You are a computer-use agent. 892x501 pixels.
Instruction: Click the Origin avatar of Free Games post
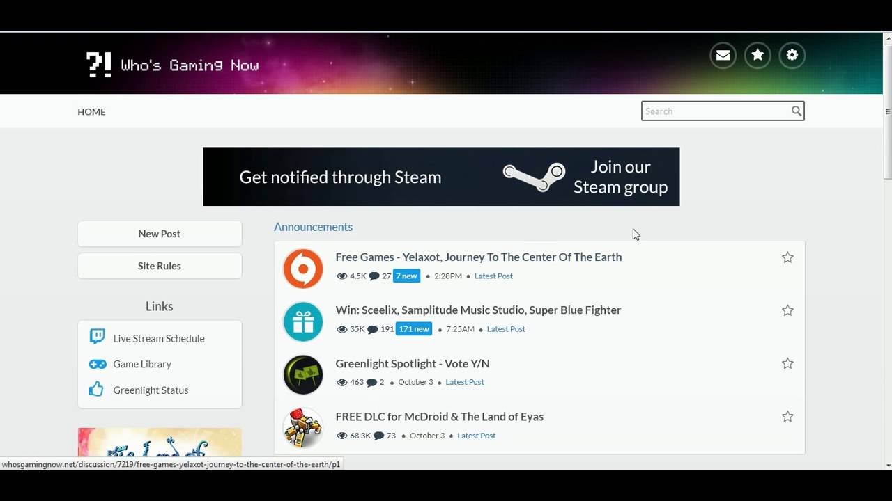(x=303, y=269)
